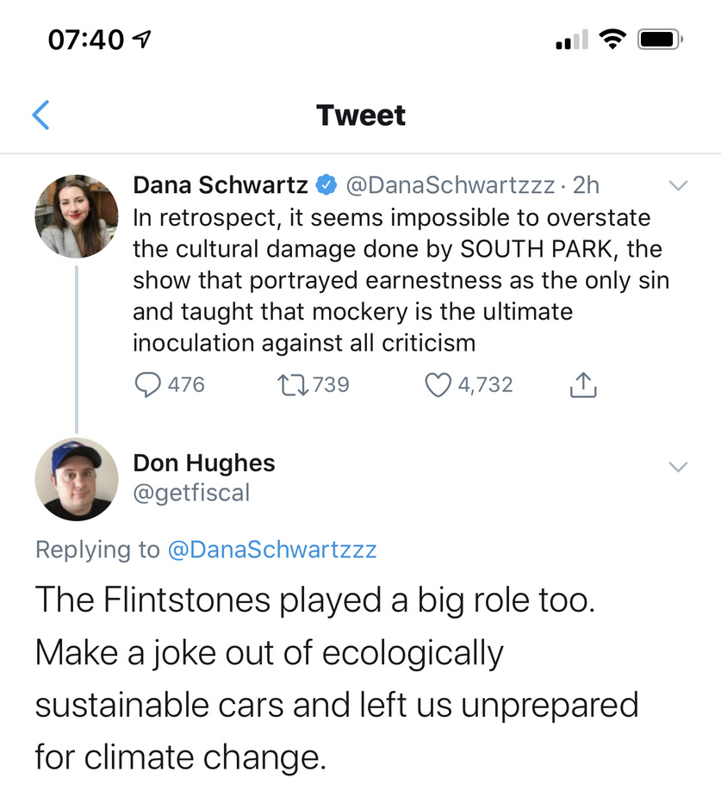Open dropdown menu on Dana Schwartz's tweet
Screen dimensions: 721x809
coord(679,185)
